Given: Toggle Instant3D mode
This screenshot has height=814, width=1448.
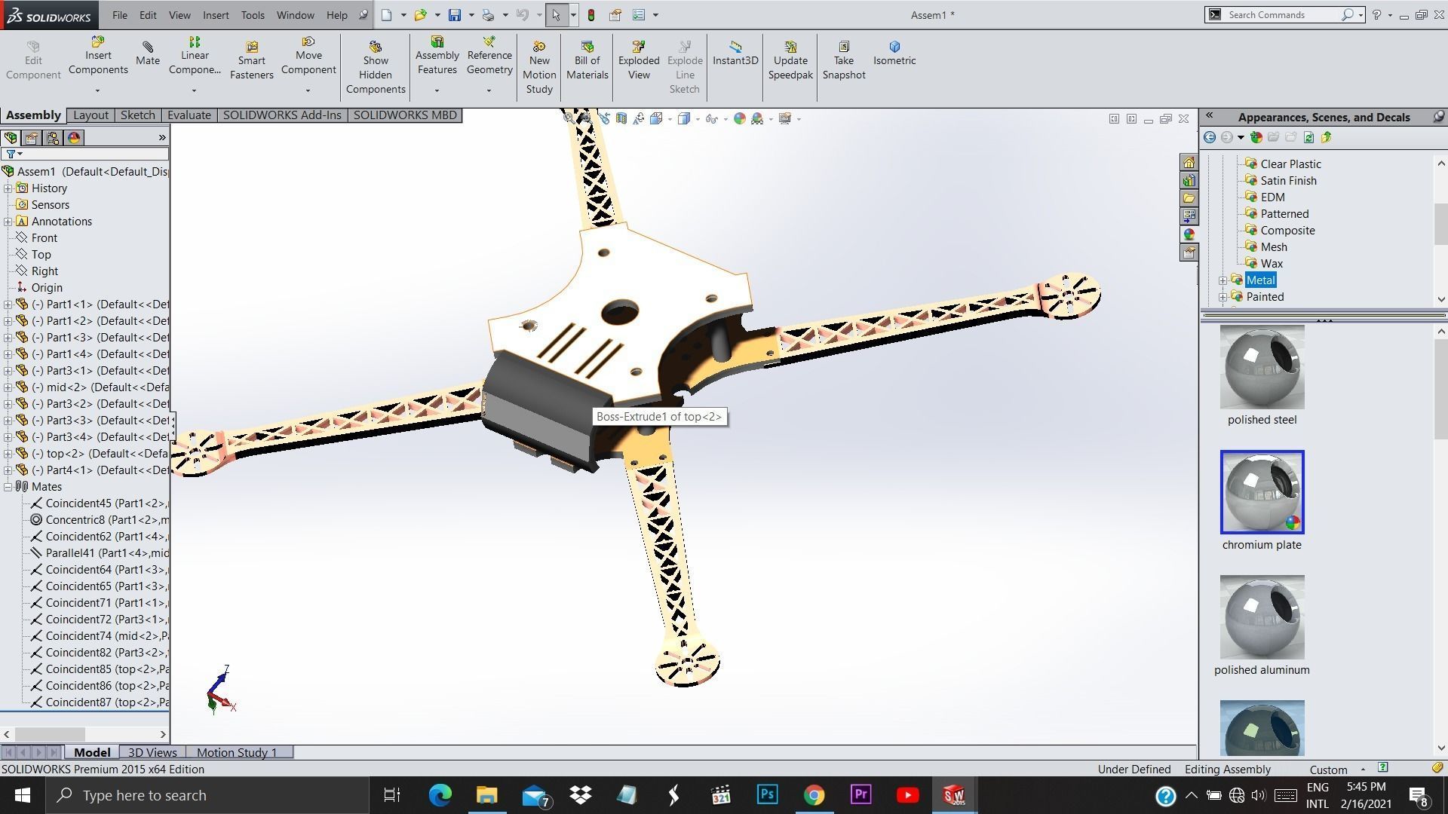Looking at the screenshot, I should click(x=735, y=54).
